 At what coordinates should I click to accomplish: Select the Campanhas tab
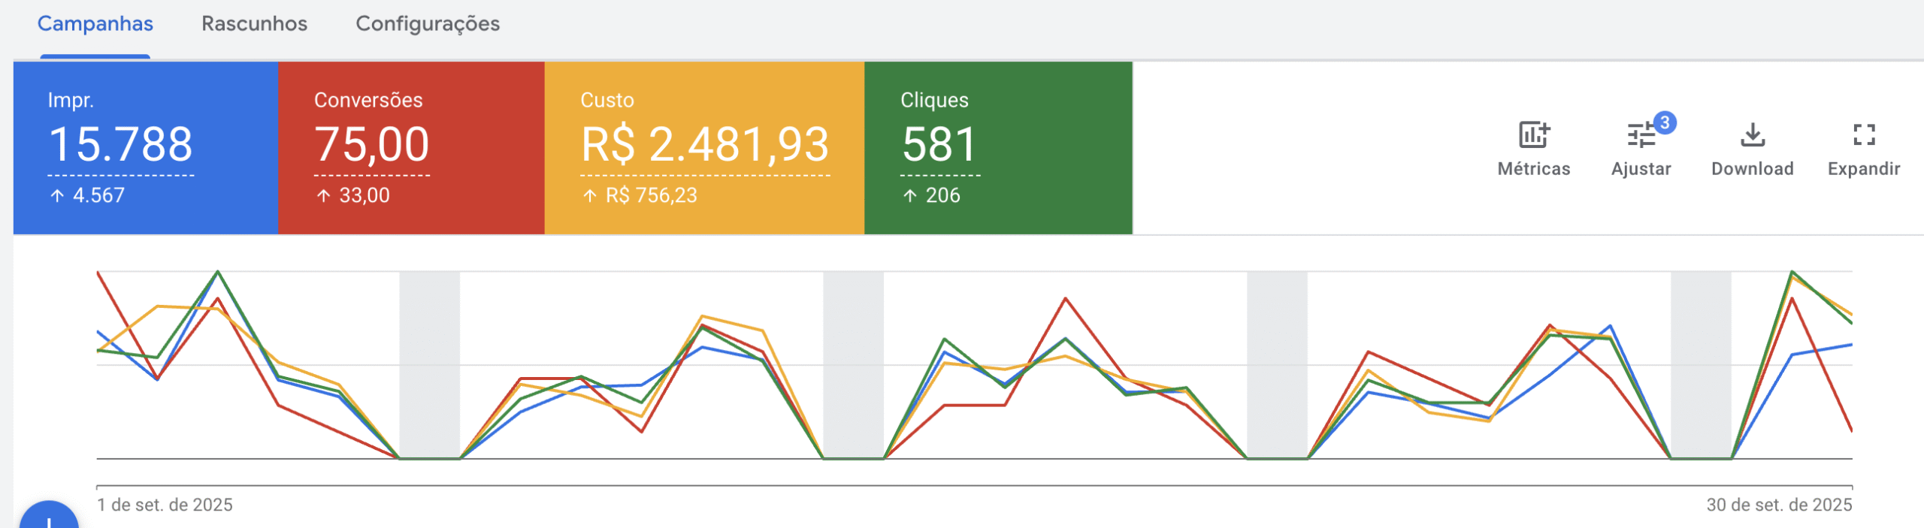(95, 24)
